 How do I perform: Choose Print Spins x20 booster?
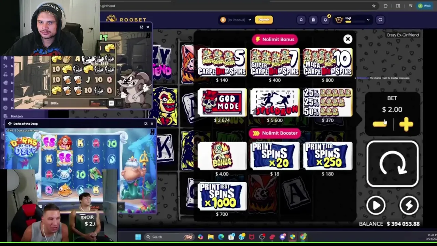coord(275,156)
